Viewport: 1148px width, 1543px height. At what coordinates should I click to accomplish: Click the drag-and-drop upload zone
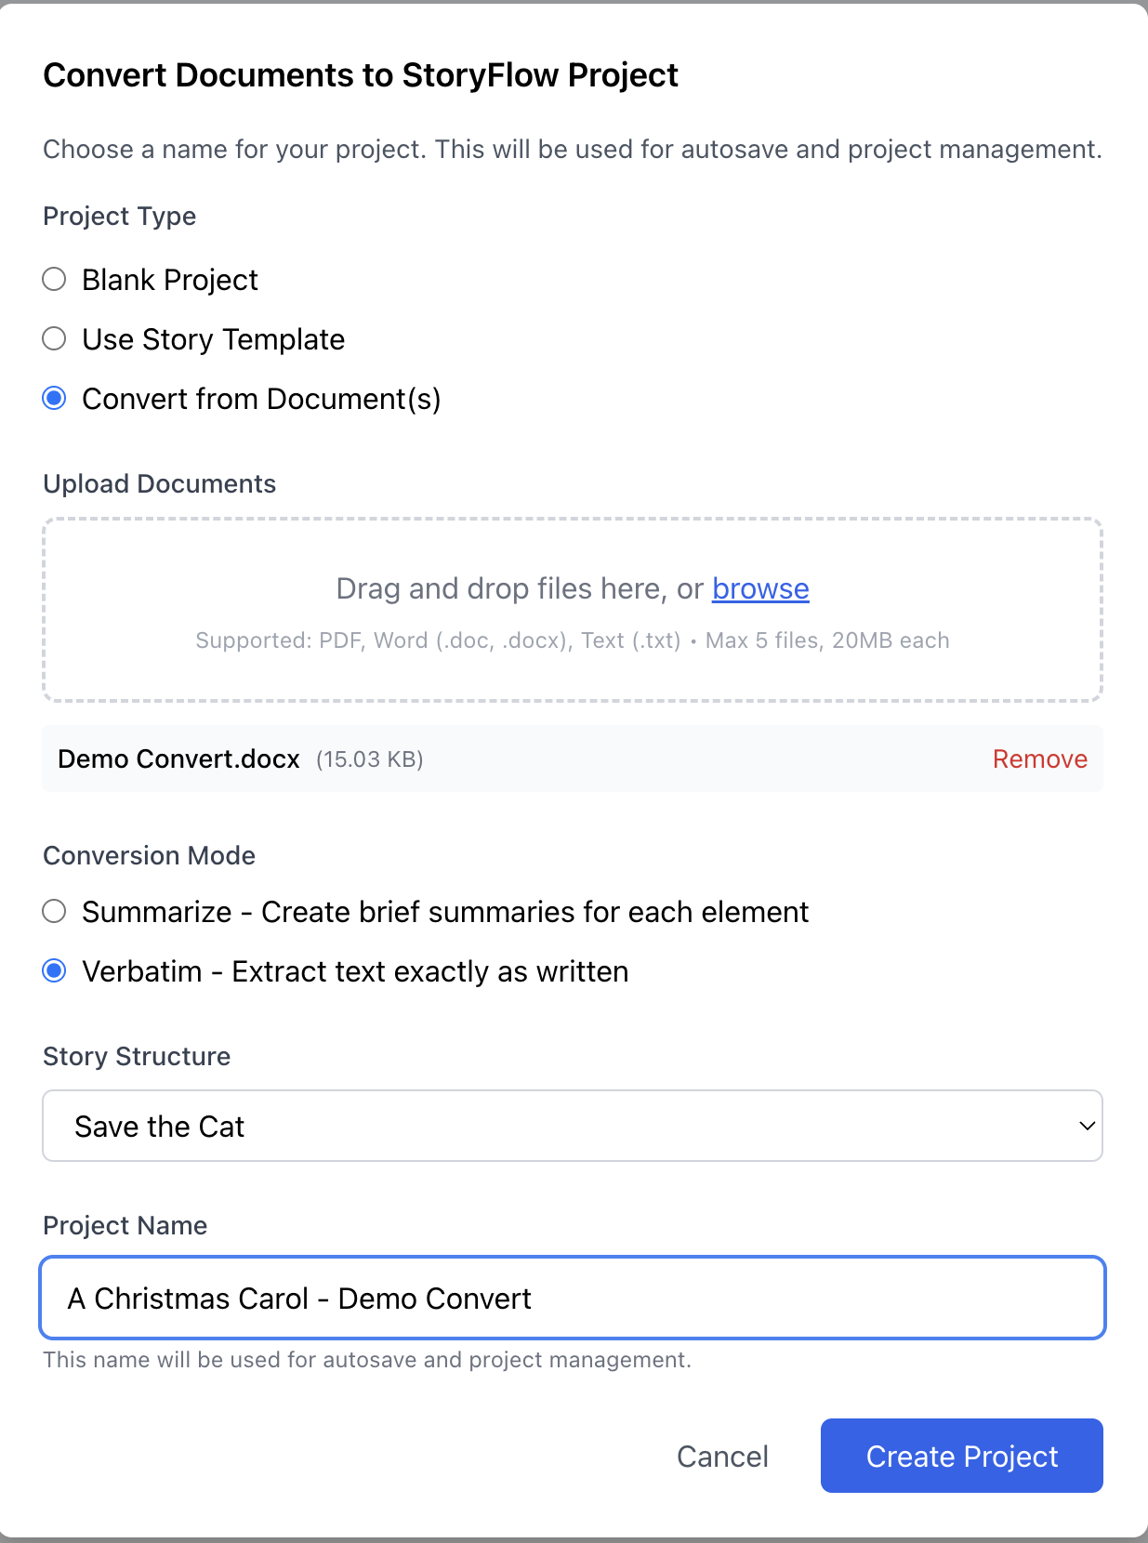click(x=572, y=609)
